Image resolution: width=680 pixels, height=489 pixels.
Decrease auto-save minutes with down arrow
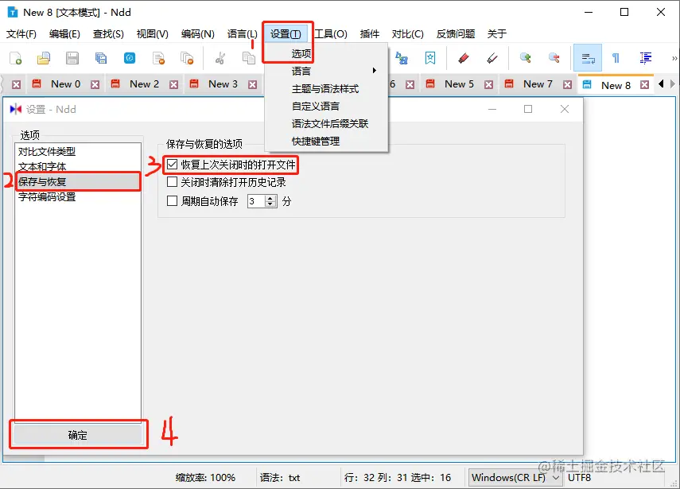tap(270, 204)
